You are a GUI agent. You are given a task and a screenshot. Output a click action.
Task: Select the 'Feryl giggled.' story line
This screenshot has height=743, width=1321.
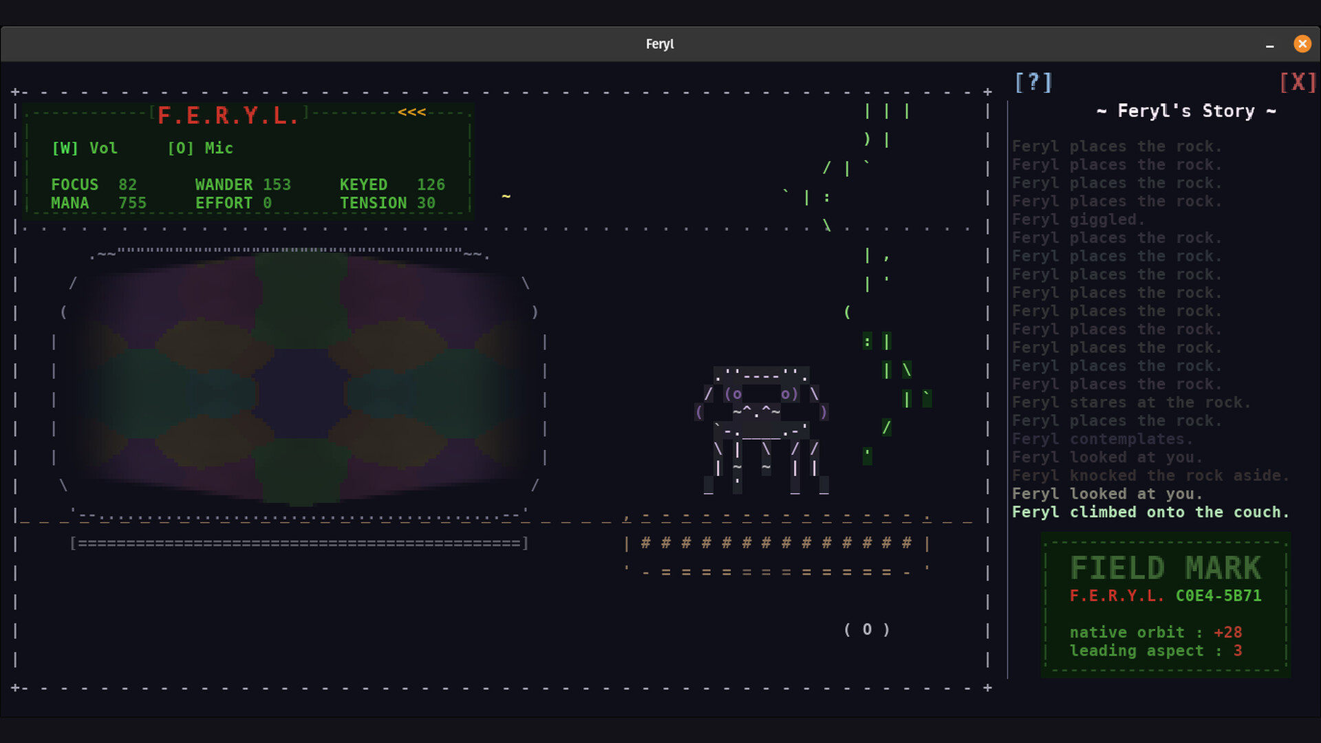(x=1077, y=219)
